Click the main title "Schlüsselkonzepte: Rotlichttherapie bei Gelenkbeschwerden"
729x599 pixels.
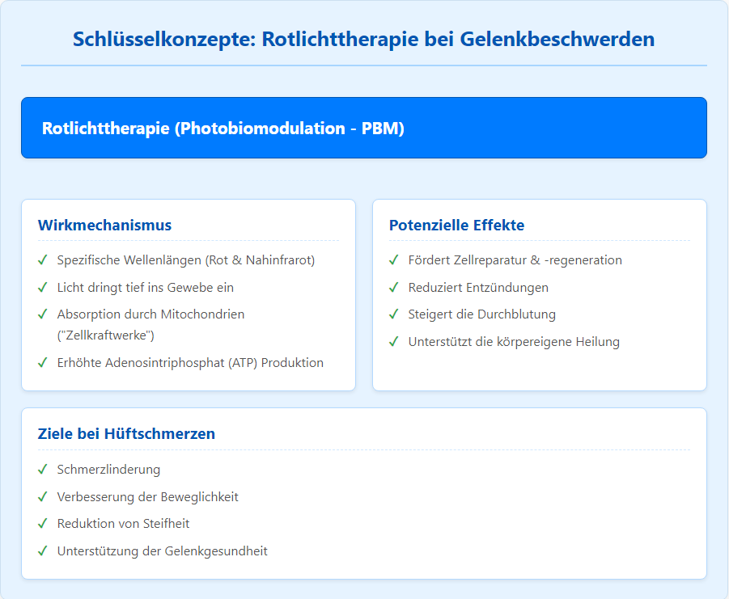coord(363,39)
